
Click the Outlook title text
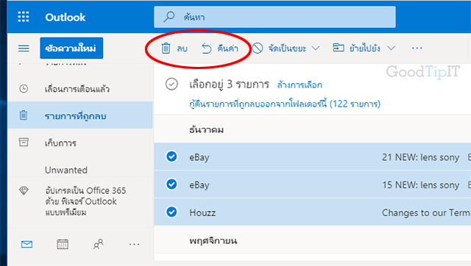pyautogui.click(x=65, y=17)
